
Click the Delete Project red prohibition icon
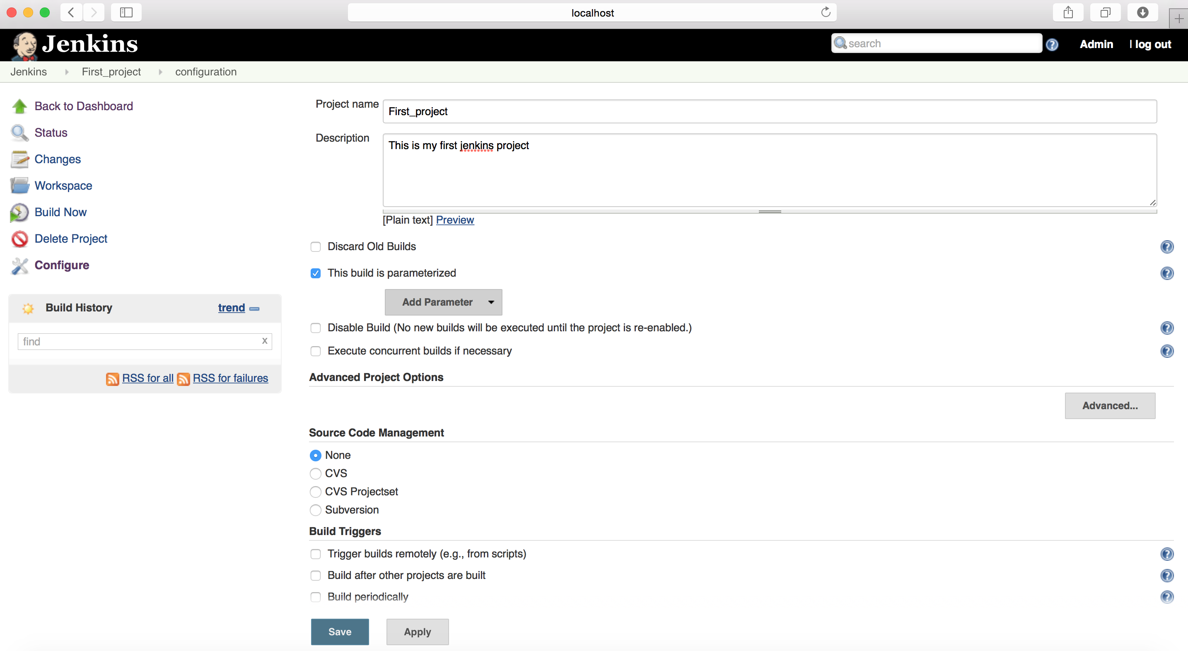(19, 239)
